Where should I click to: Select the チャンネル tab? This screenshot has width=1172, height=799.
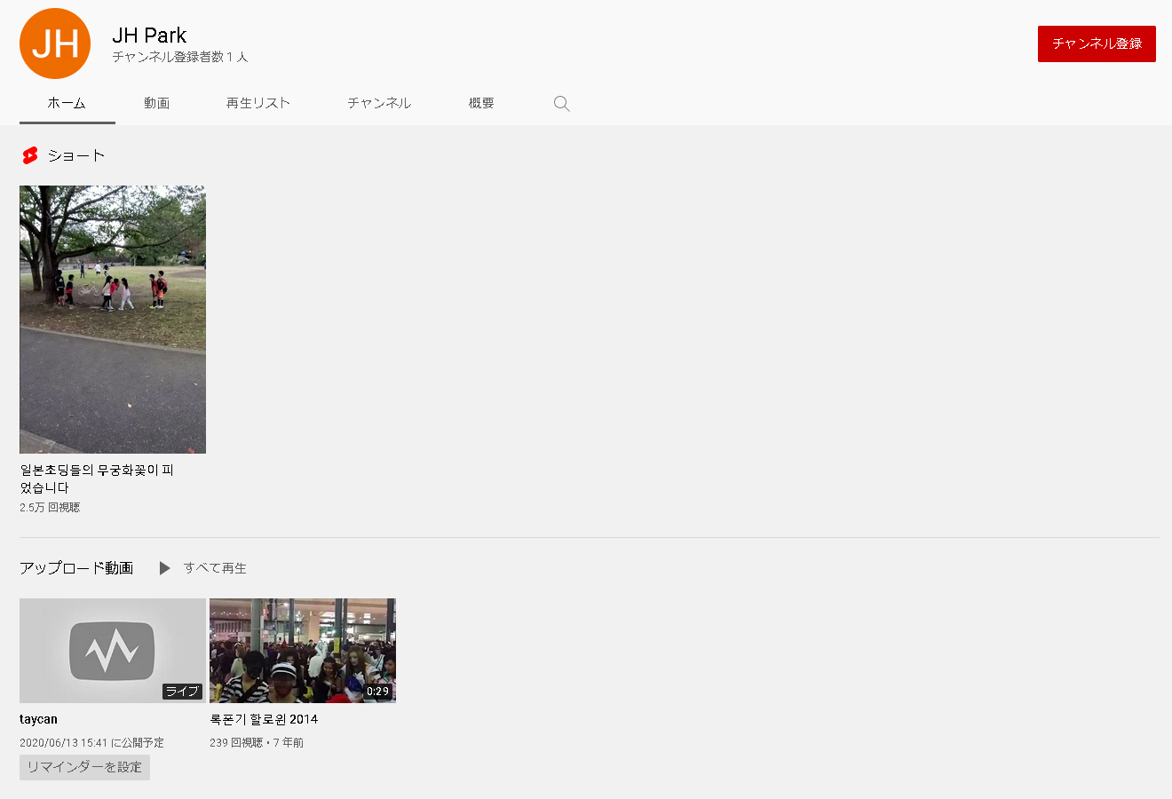point(379,104)
